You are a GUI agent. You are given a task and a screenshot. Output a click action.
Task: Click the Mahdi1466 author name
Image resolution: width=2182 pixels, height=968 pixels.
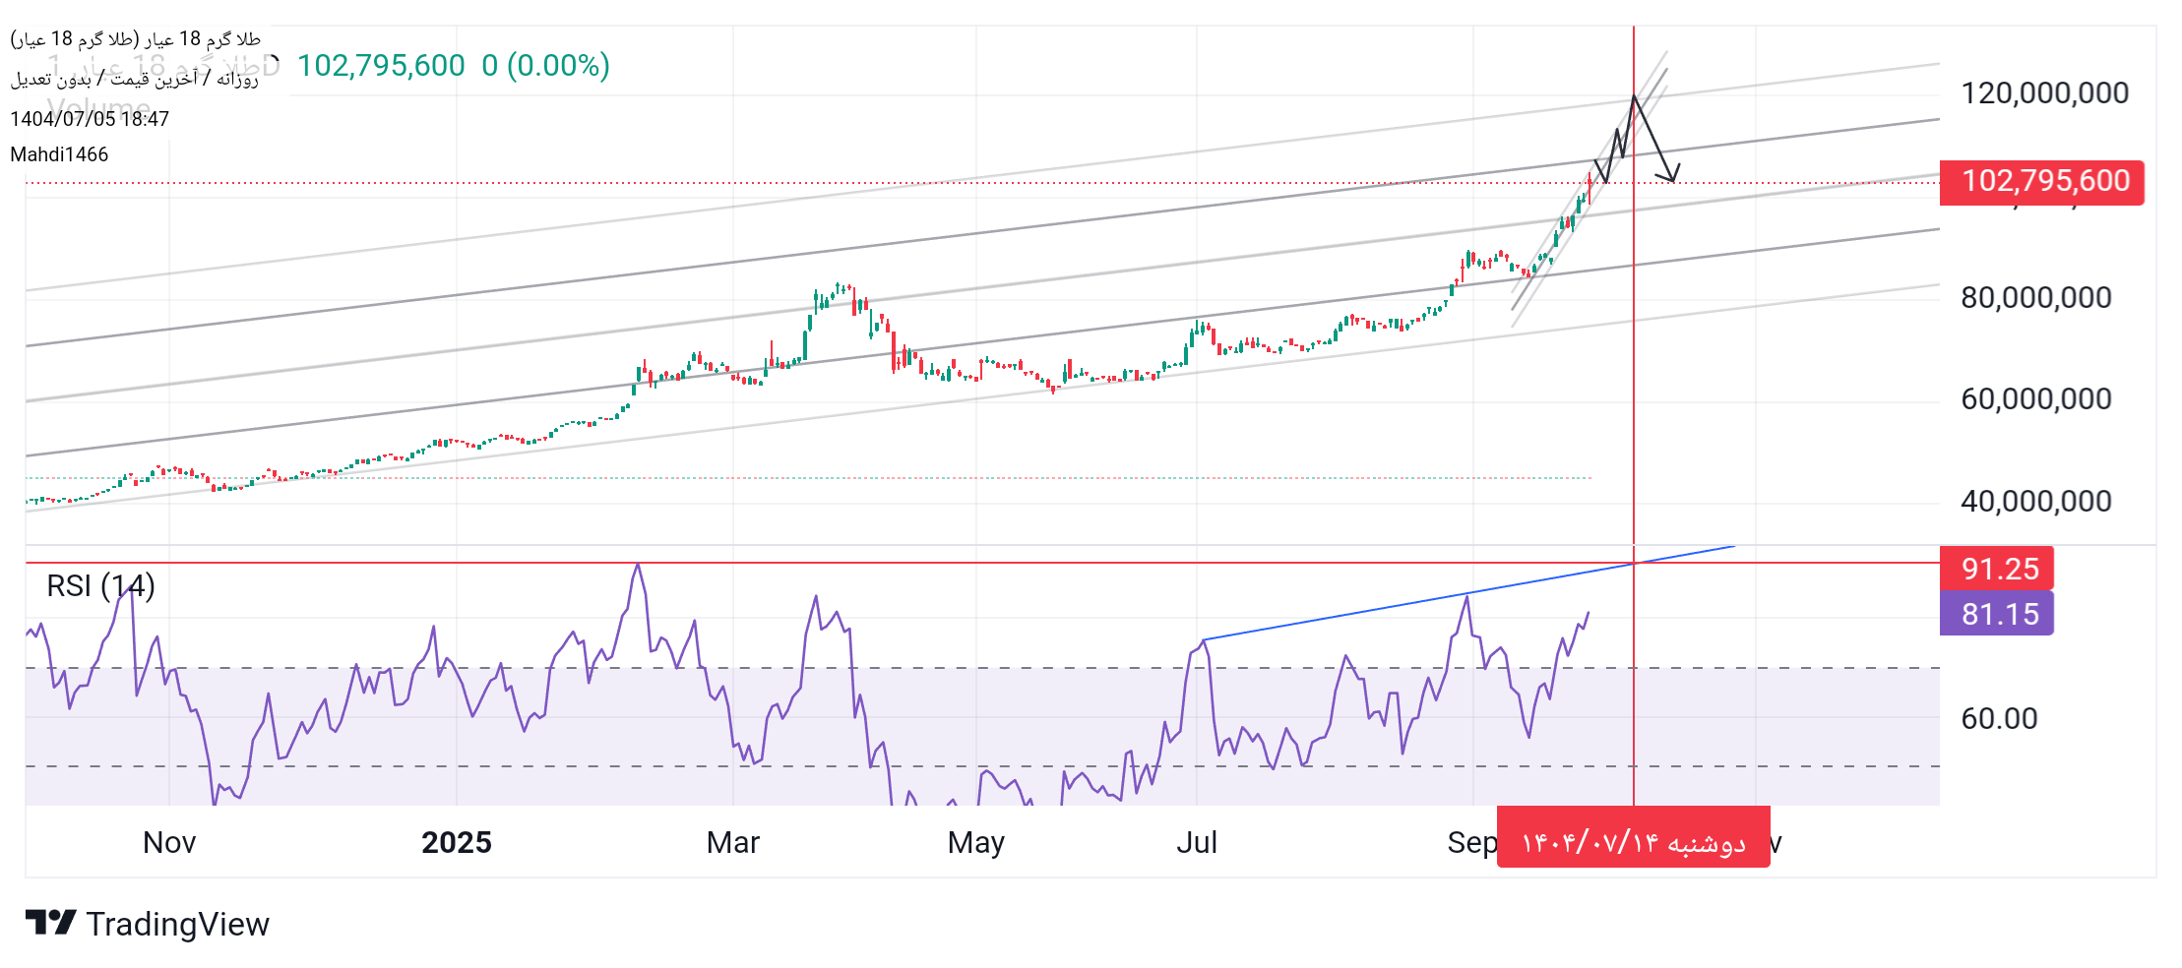click(59, 154)
